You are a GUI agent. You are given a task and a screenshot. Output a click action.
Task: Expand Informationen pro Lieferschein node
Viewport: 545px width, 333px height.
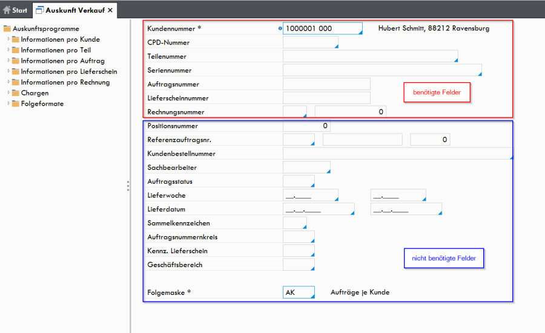point(8,71)
